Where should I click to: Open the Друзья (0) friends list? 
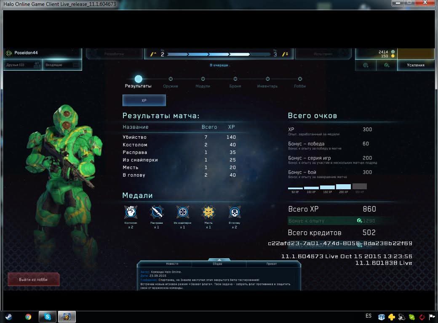click(23, 65)
